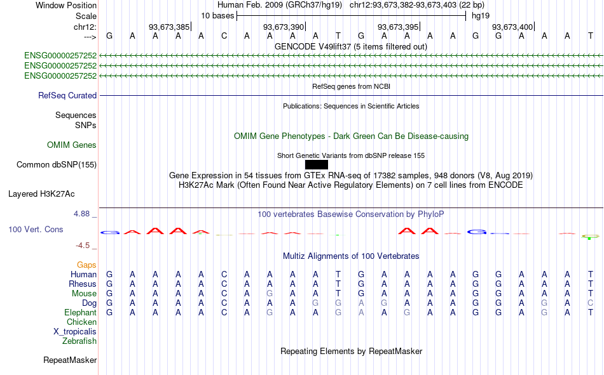Viewport: 604px width, 375px height.
Task: Select the Elephant alignment row label
Action: click(80, 312)
